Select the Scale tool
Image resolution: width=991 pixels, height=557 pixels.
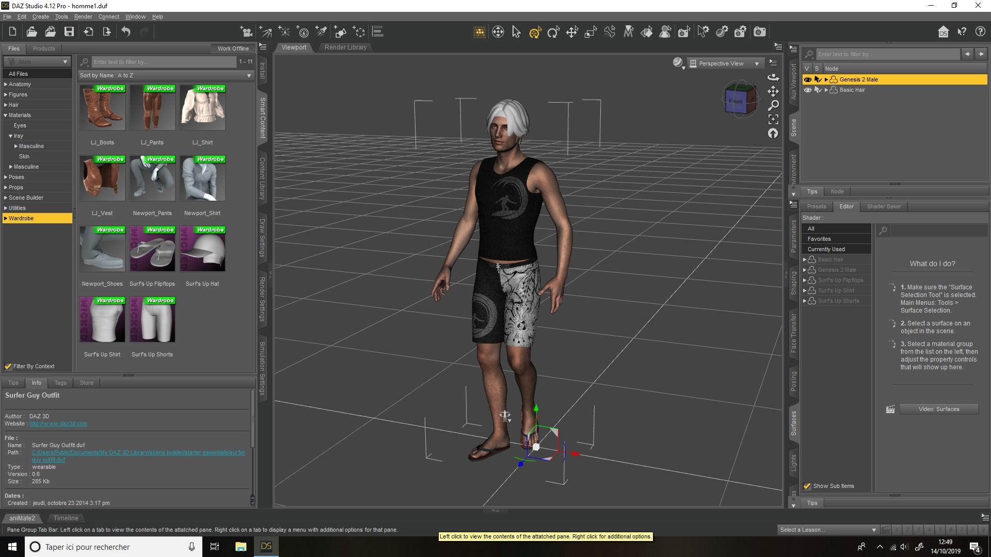(590, 32)
